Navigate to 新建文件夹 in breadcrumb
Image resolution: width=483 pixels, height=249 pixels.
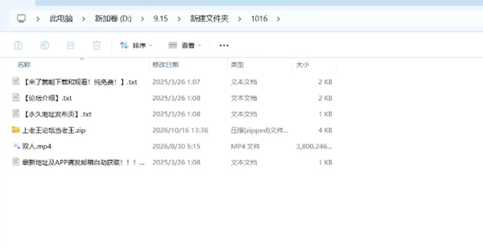click(209, 19)
